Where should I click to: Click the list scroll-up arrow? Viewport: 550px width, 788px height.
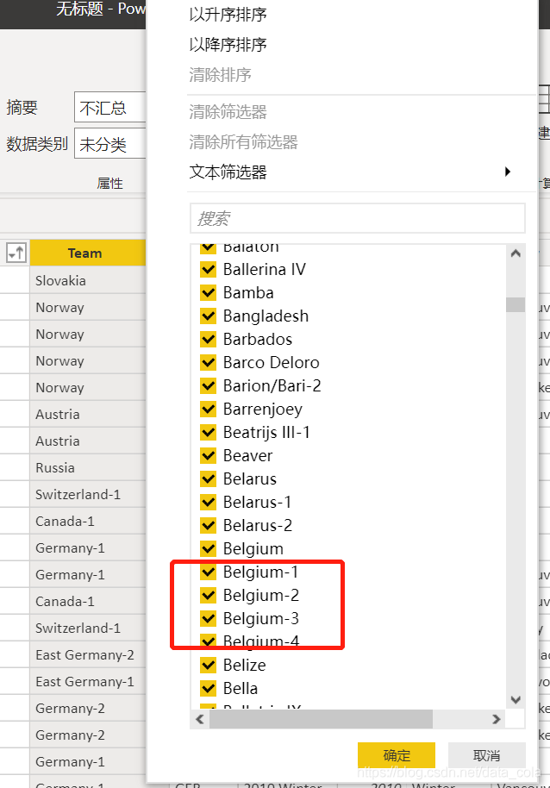pos(516,253)
